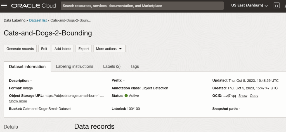This screenshot has width=286, height=132.
Task: Show the full OCID value
Action: click(x=243, y=96)
